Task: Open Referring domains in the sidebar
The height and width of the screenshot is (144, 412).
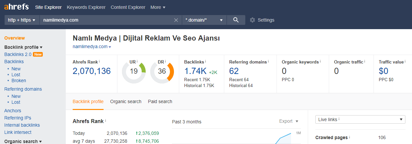Action: (23, 89)
